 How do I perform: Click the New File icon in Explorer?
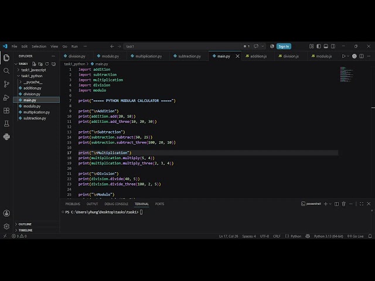pos(34,64)
